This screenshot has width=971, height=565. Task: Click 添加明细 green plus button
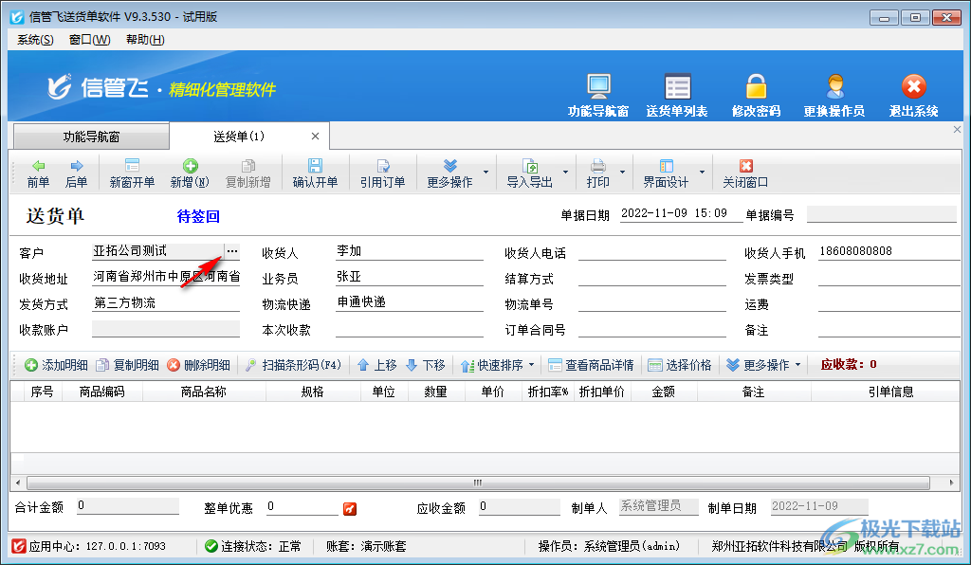pos(56,365)
